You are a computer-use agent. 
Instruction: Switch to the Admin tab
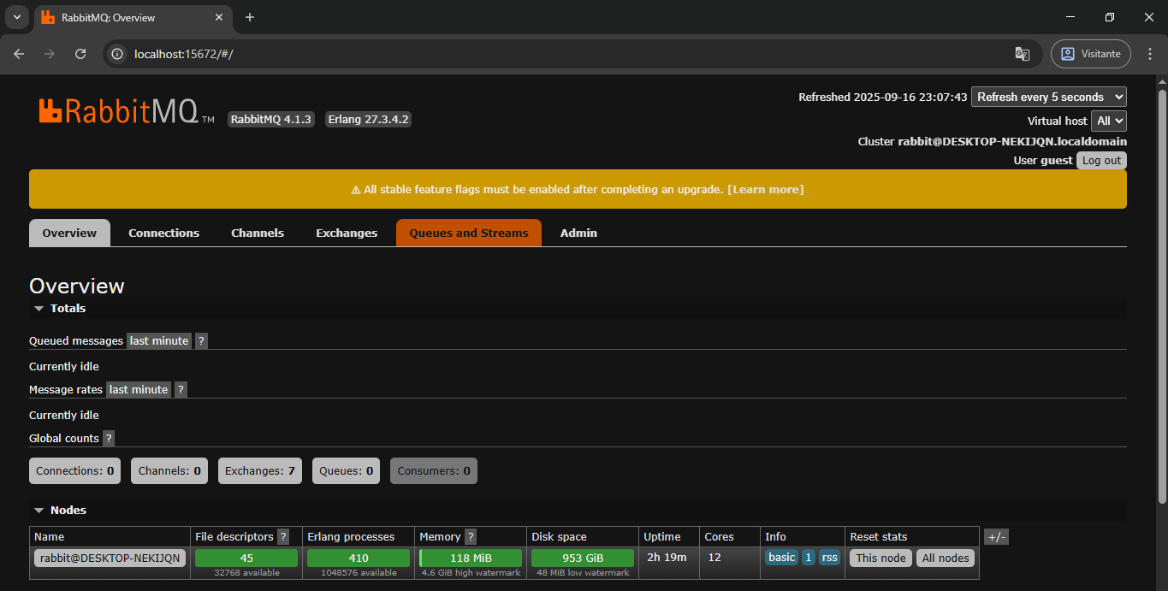578,233
